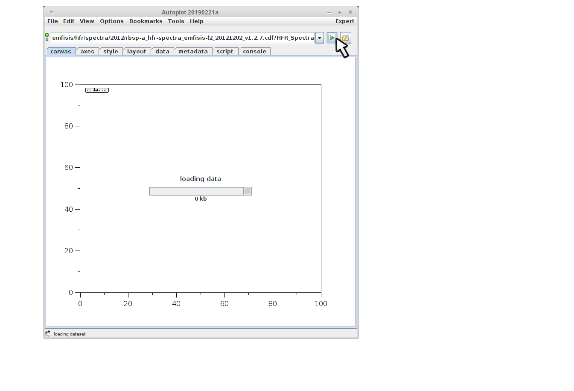
Task: Open the Tools menu
Action: pyautogui.click(x=176, y=21)
